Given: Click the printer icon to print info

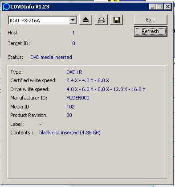Looking at the screenshot, I should click(x=102, y=20).
